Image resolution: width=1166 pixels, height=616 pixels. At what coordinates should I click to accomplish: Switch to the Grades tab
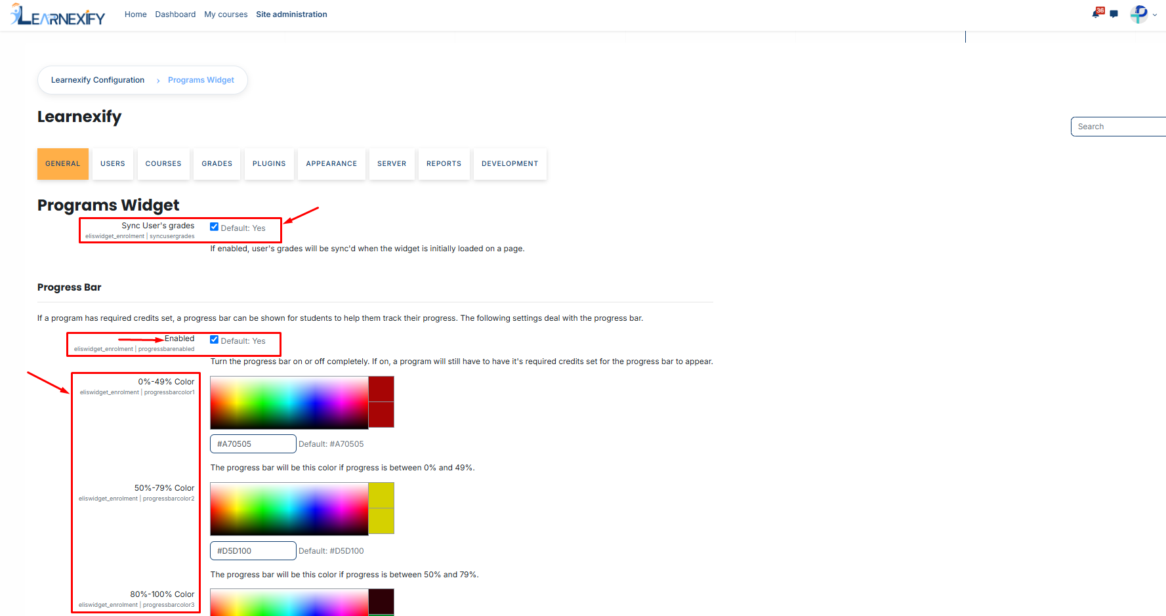coord(217,164)
